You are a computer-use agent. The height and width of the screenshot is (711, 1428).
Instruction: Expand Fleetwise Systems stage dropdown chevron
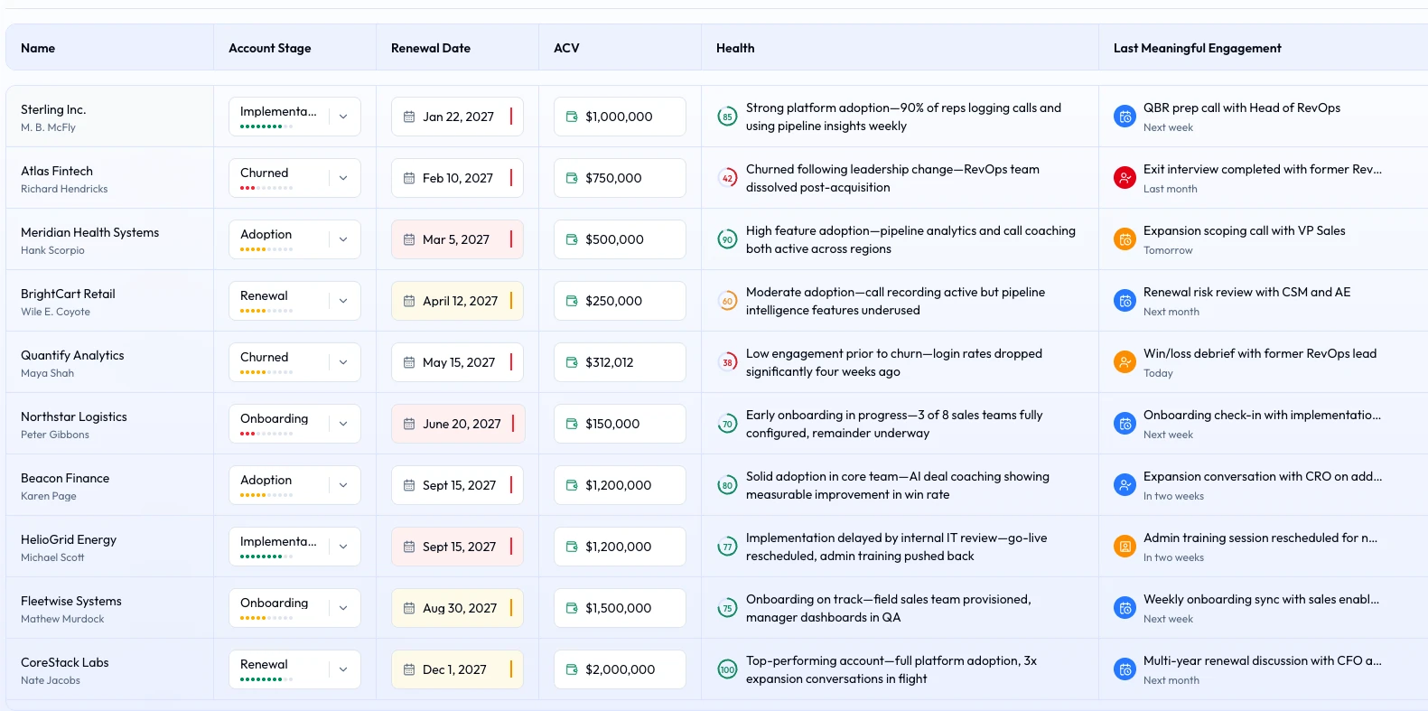[343, 608]
